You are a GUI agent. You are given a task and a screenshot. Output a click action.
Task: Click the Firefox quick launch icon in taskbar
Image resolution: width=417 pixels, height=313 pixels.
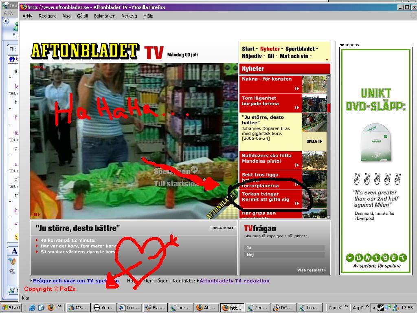click(x=51, y=308)
